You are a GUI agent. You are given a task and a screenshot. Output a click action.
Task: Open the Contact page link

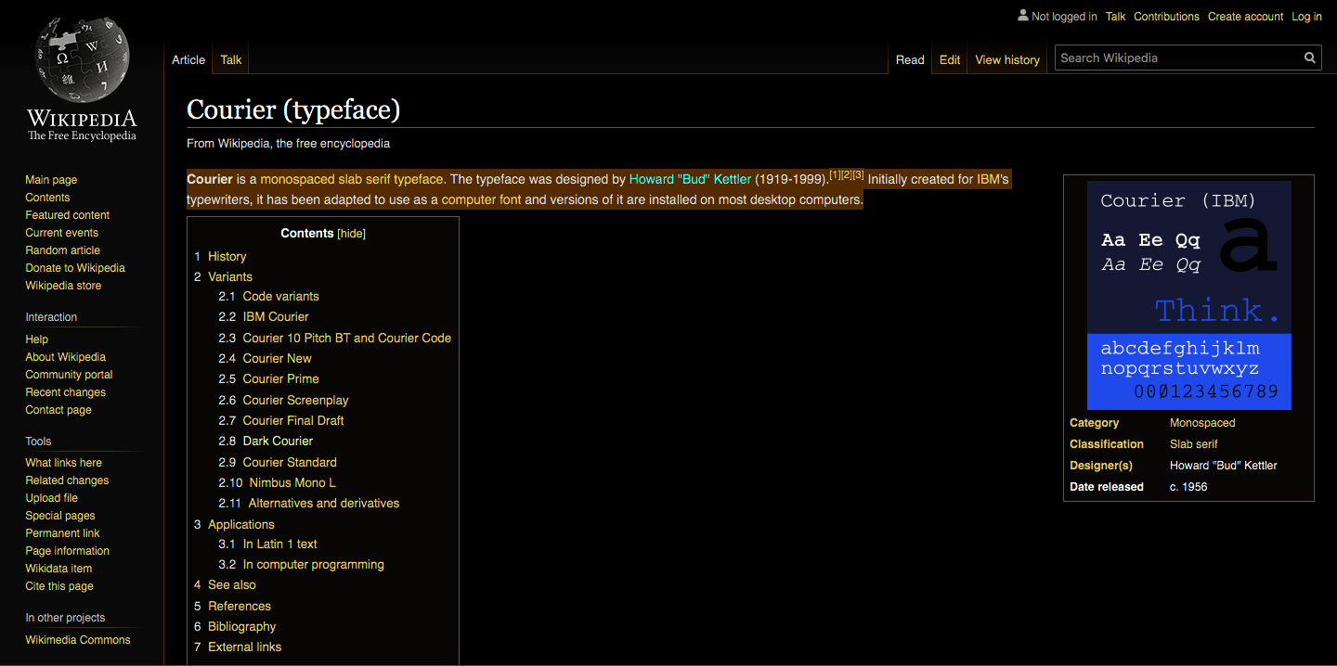(x=58, y=410)
